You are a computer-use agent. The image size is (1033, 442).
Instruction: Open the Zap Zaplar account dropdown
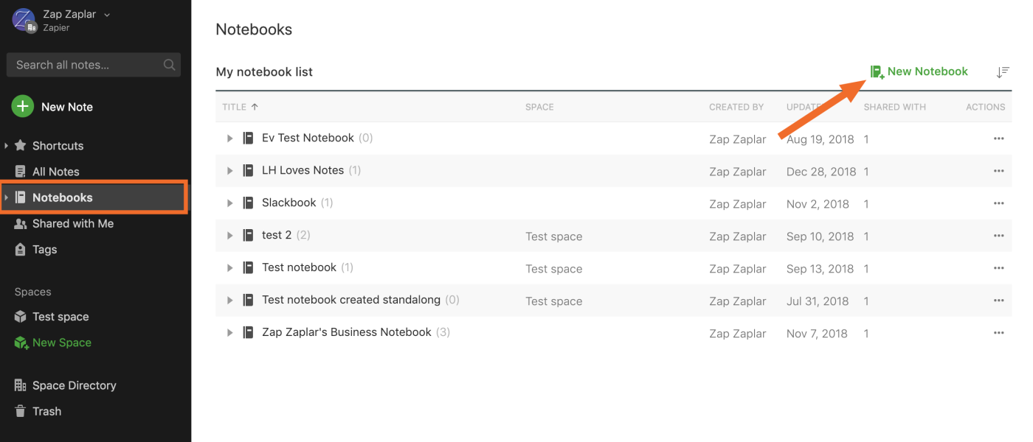coord(107,15)
